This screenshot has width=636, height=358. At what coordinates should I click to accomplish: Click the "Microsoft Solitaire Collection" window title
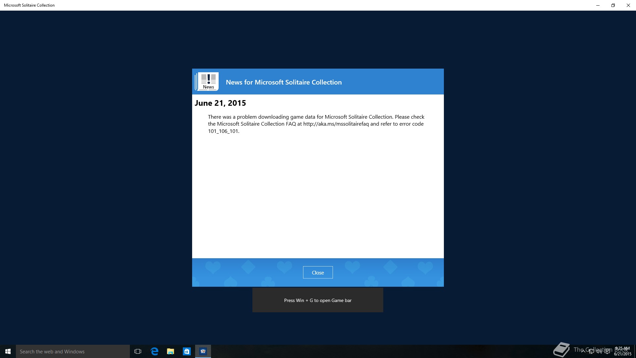pyautogui.click(x=29, y=5)
